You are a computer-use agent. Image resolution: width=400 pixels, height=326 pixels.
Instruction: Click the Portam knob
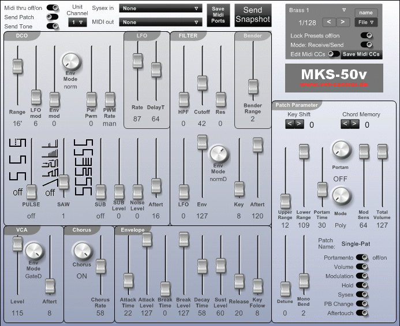tap(341, 150)
